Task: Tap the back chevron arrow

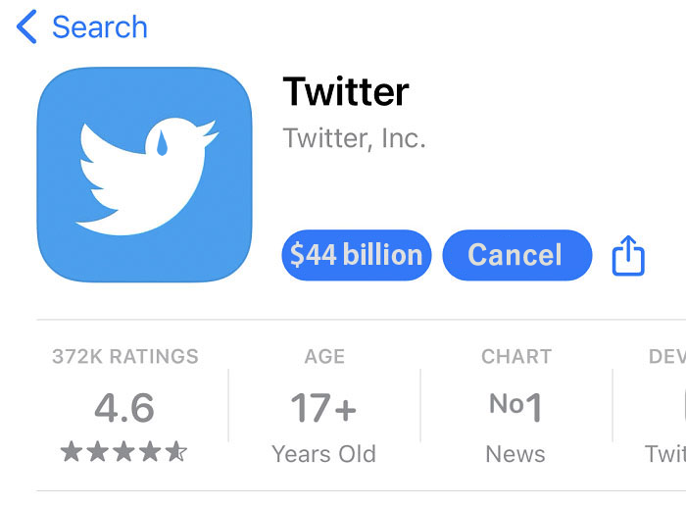Action: [26, 27]
